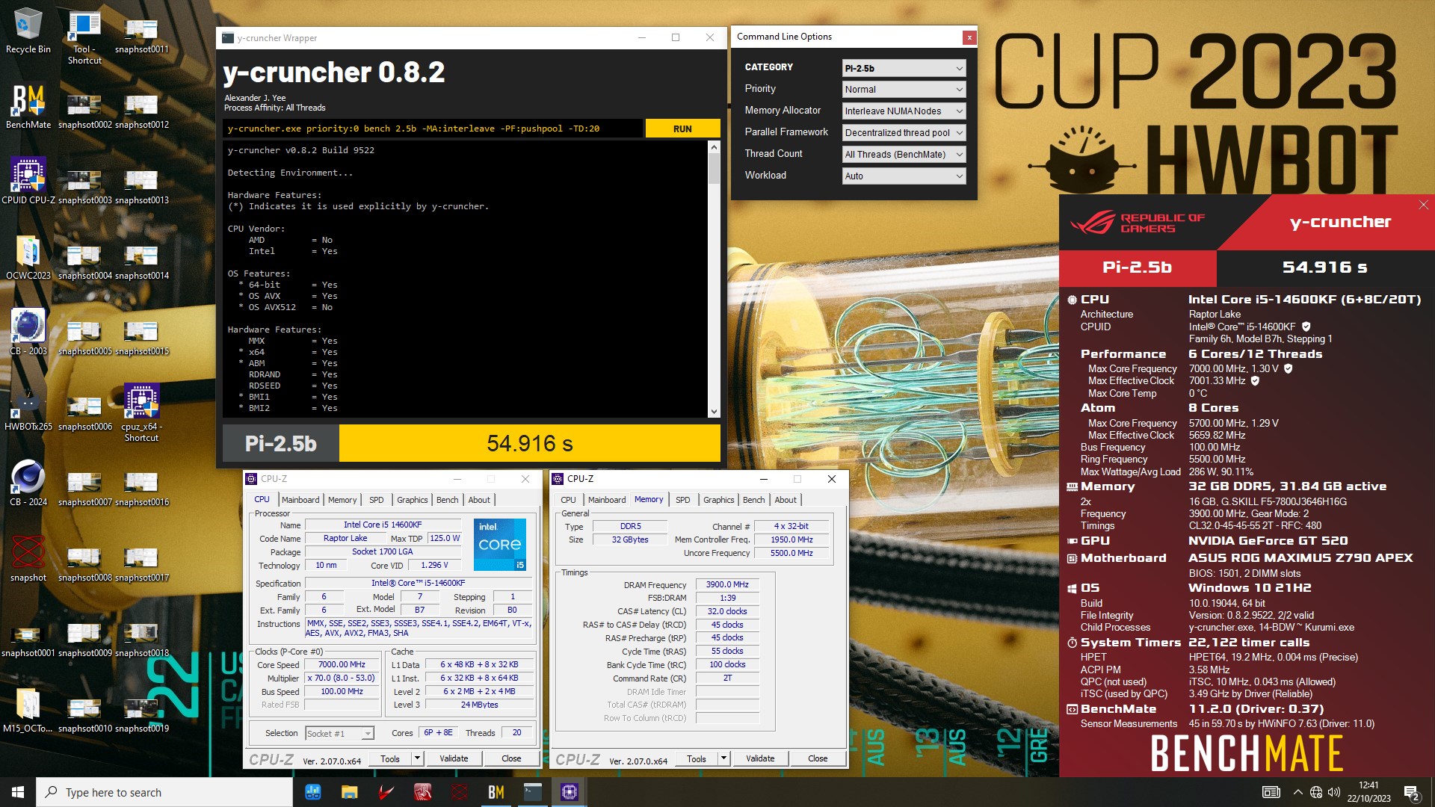The image size is (1435, 807).
Task: Switch to CPU-Z in the taskbar
Action: tap(569, 792)
